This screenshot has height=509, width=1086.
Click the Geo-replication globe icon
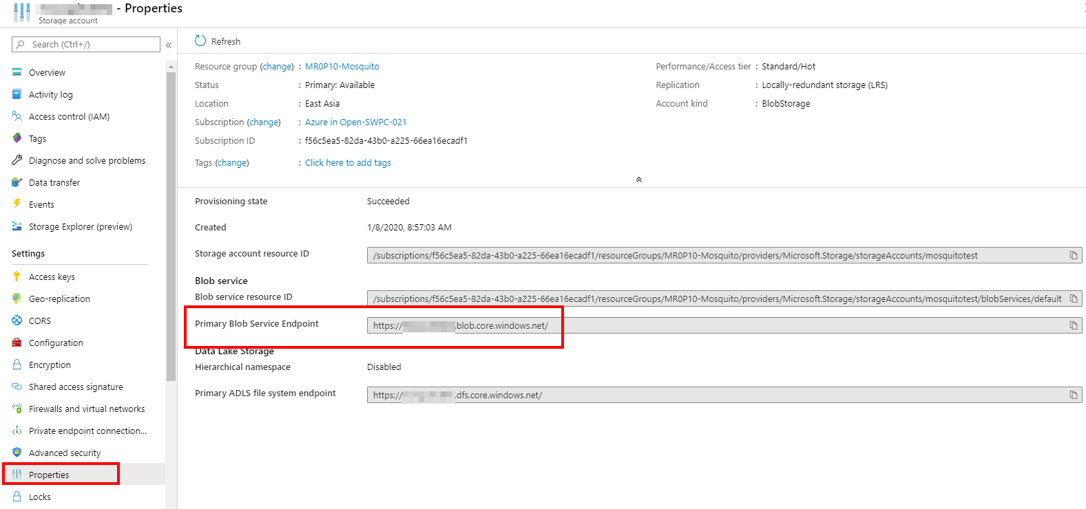click(x=17, y=299)
